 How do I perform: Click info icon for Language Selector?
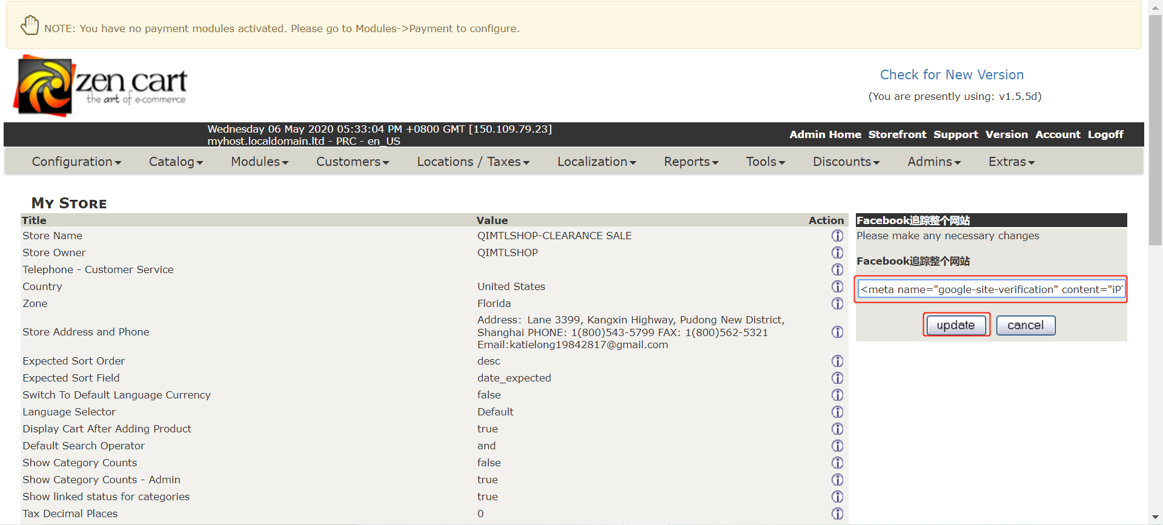coord(837,412)
